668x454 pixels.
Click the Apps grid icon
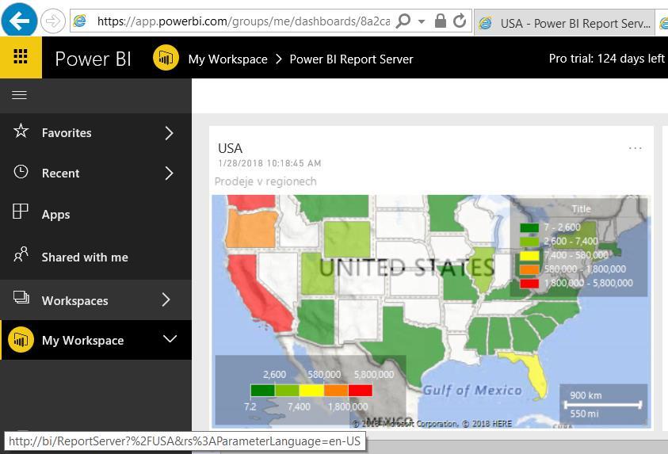point(21,212)
